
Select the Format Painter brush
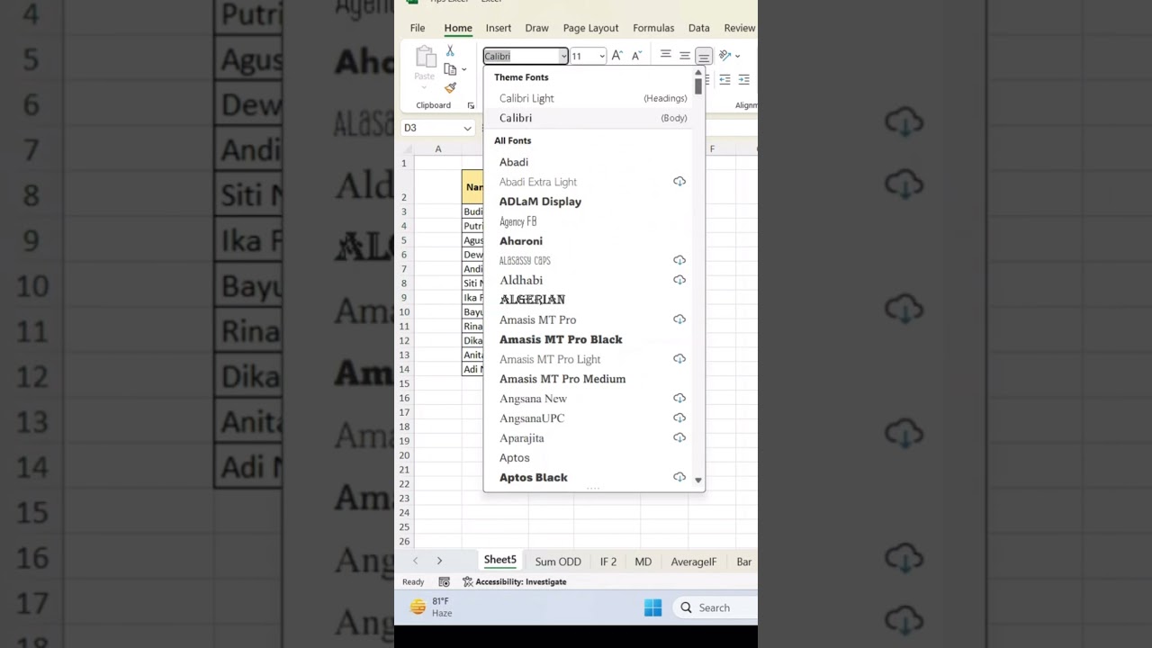tap(450, 87)
